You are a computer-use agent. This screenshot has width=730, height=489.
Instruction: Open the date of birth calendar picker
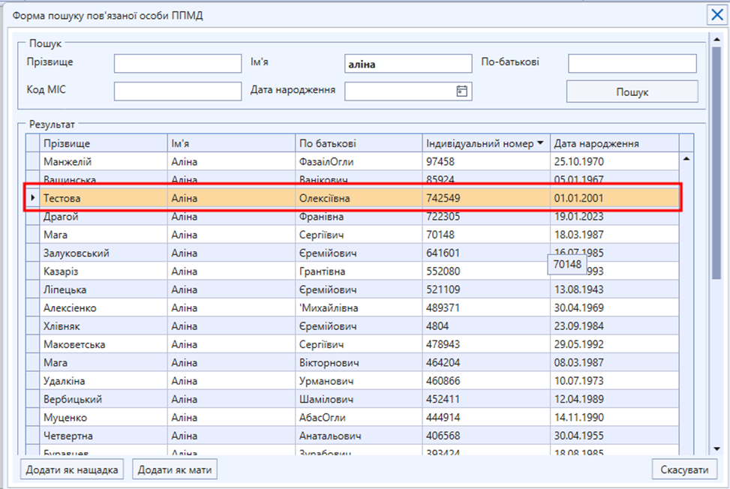point(462,91)
